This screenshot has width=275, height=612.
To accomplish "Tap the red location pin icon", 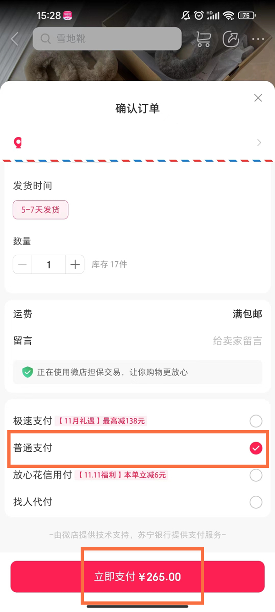I will [18, 143].
